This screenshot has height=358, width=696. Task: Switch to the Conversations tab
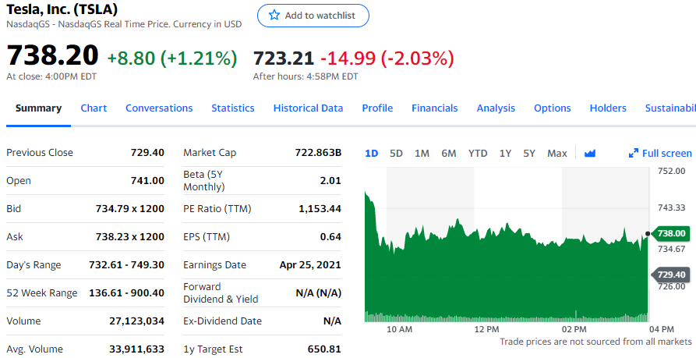tap(159, 108)
